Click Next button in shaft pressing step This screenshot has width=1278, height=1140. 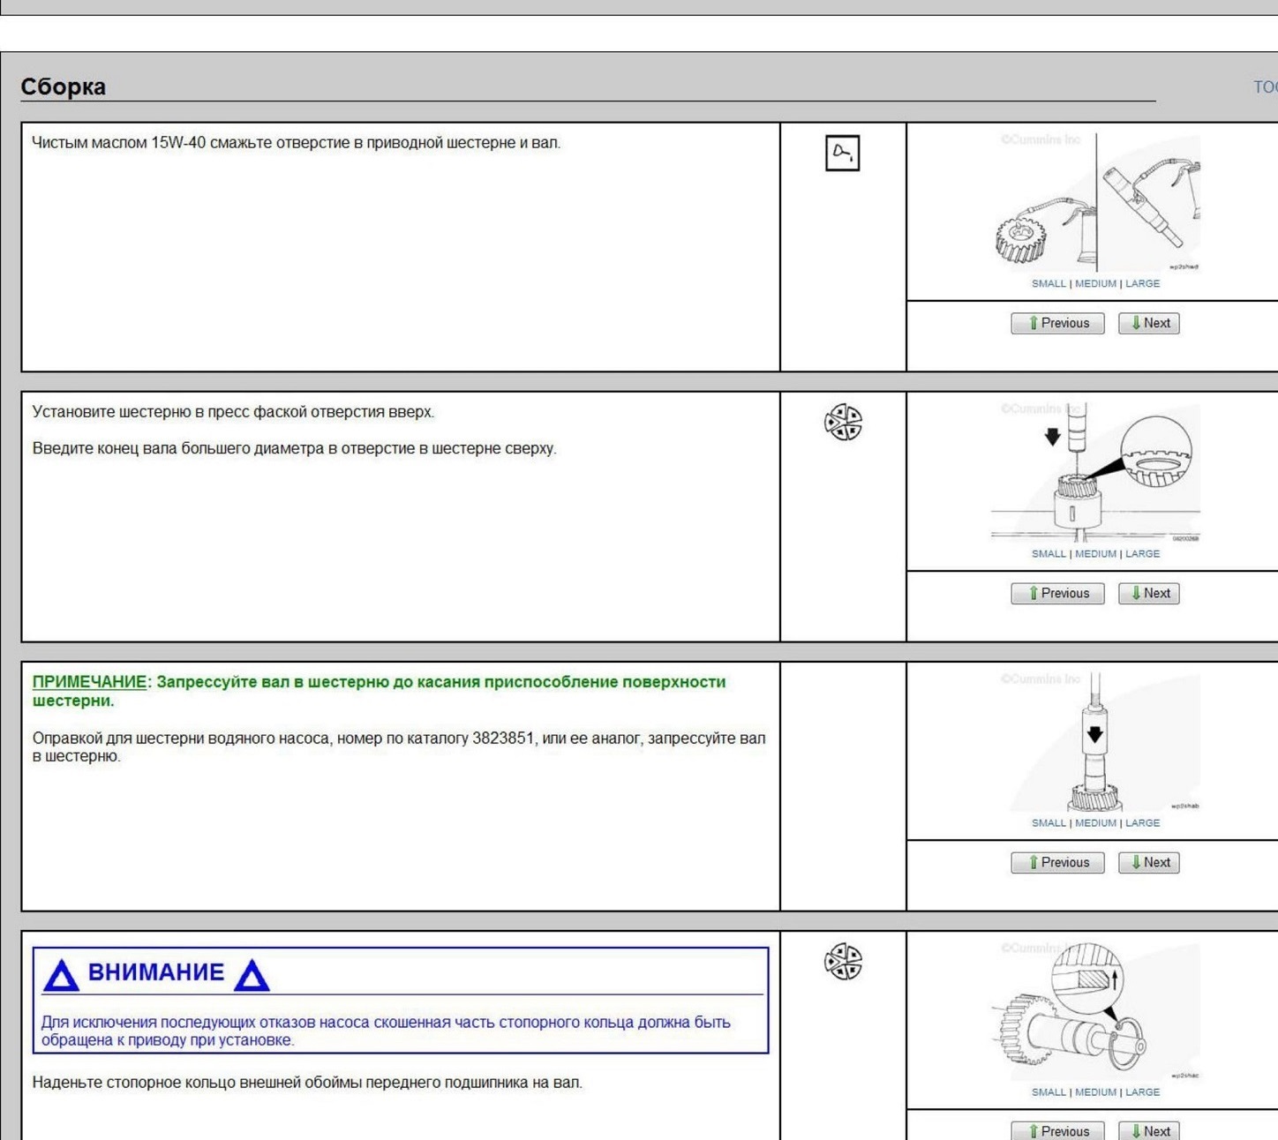pyautogui.click(x=1149, y=862)
